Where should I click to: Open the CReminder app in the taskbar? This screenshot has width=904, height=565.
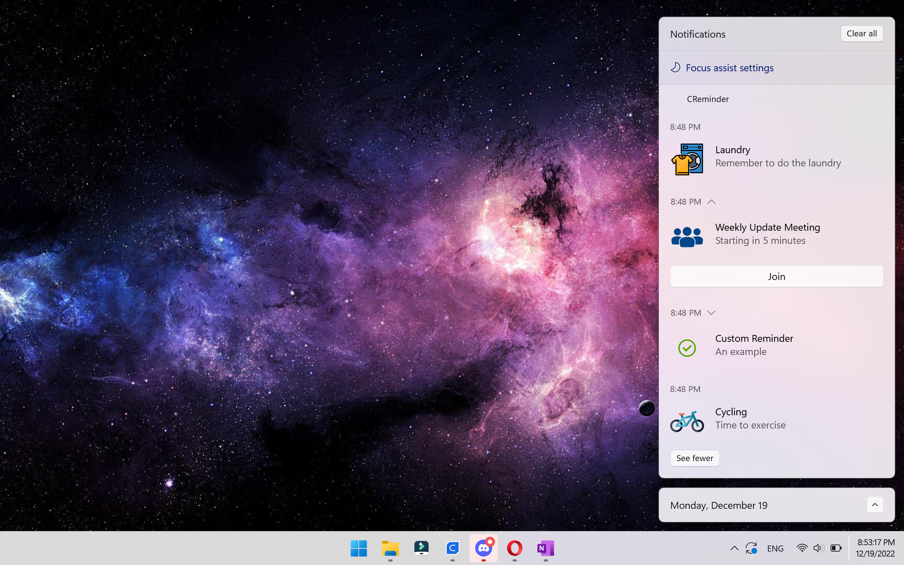coord(452,548)
